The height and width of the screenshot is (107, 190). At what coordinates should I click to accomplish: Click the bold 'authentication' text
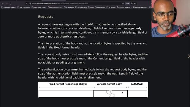click(x=66, y=36)
